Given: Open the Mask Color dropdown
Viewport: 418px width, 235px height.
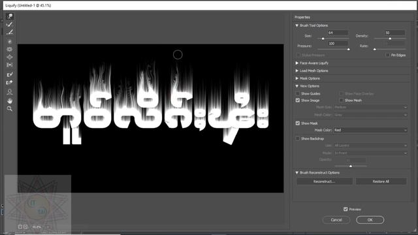Looking at the screenshot, I should 370,131.
